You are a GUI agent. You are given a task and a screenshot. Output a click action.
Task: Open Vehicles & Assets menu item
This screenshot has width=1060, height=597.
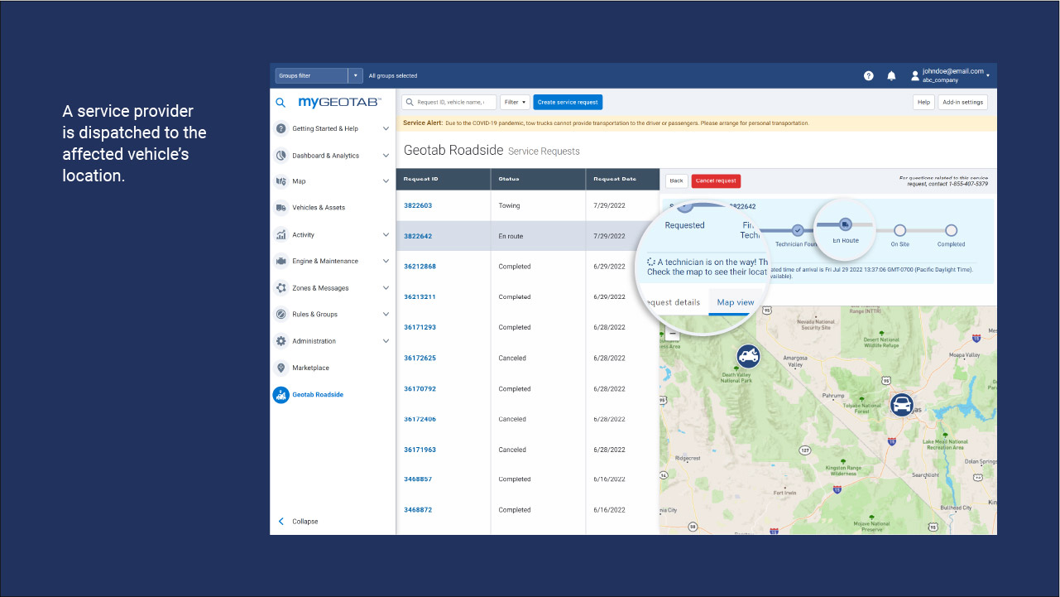(319, 208)
